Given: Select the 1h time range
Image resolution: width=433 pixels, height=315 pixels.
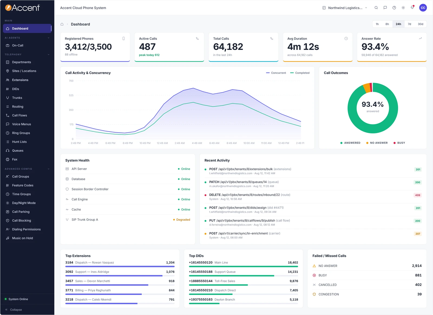Looking at the screenshot, I should 377,24.
